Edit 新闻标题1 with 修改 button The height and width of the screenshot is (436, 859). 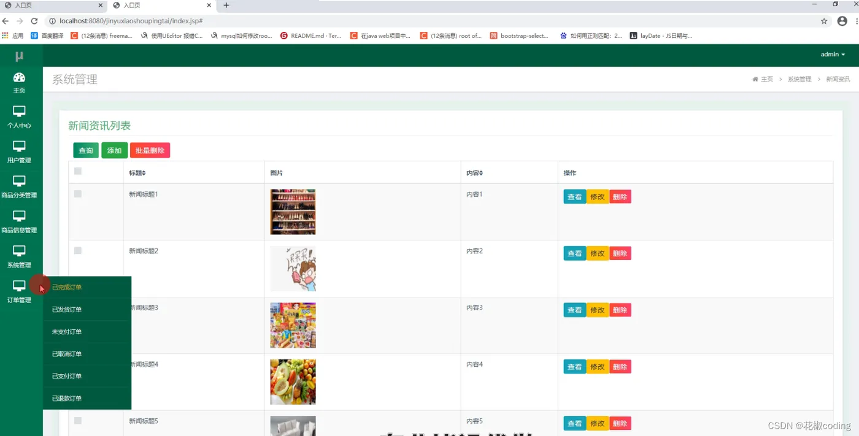[598, 197]
